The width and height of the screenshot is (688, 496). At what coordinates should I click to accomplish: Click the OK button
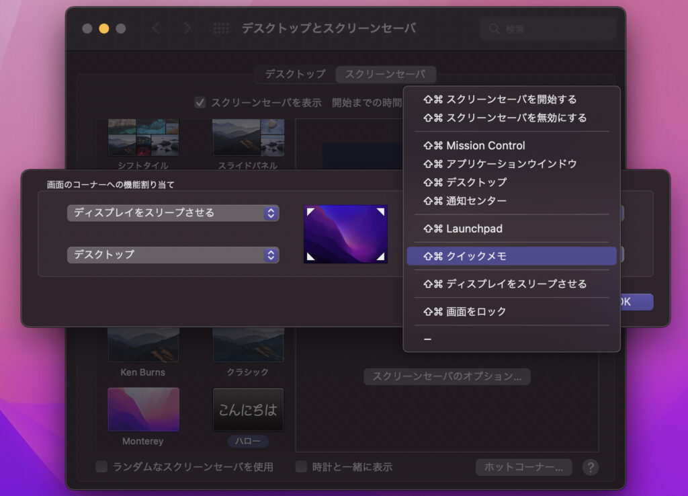637,302
